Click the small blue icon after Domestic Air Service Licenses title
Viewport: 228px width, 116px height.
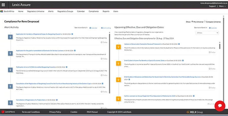point(75,50)
